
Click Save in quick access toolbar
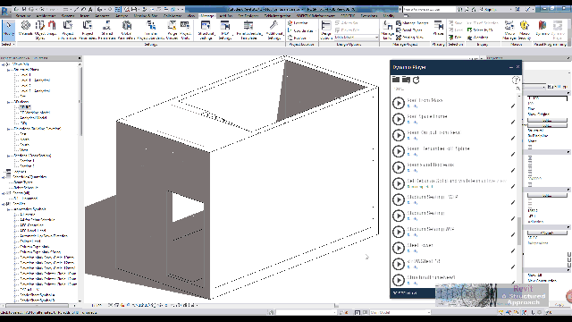[x=24, y=9]
